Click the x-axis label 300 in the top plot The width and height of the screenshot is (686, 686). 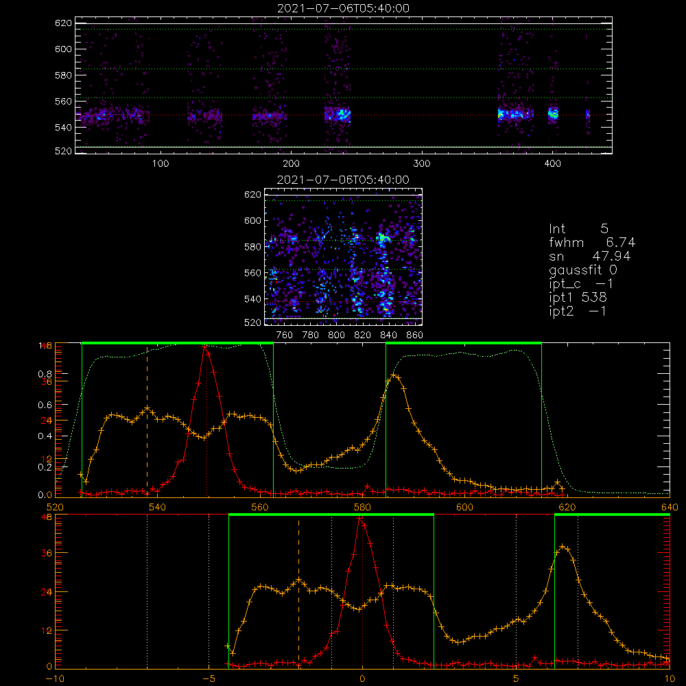click(422, 164)
